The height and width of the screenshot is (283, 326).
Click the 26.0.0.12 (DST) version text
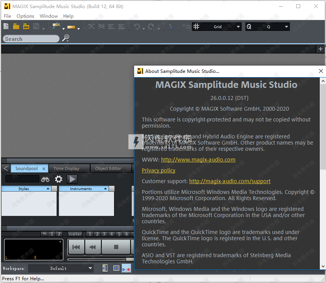point(229,98)
